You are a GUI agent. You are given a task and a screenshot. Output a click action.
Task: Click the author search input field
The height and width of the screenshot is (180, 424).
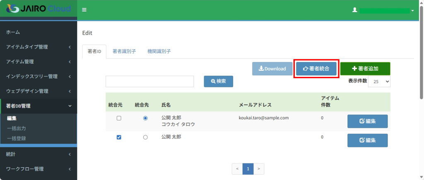point(149,82)
